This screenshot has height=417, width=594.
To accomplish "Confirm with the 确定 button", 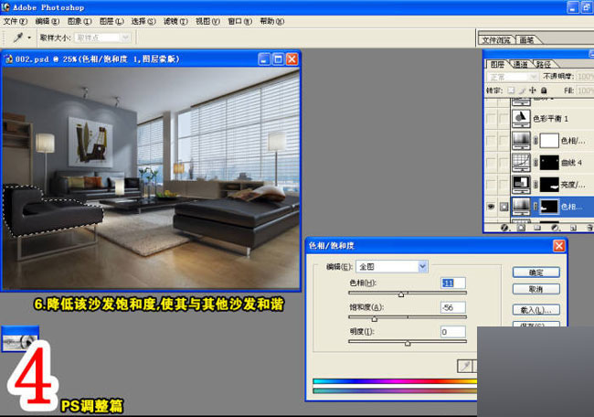I will pos(536,273).
